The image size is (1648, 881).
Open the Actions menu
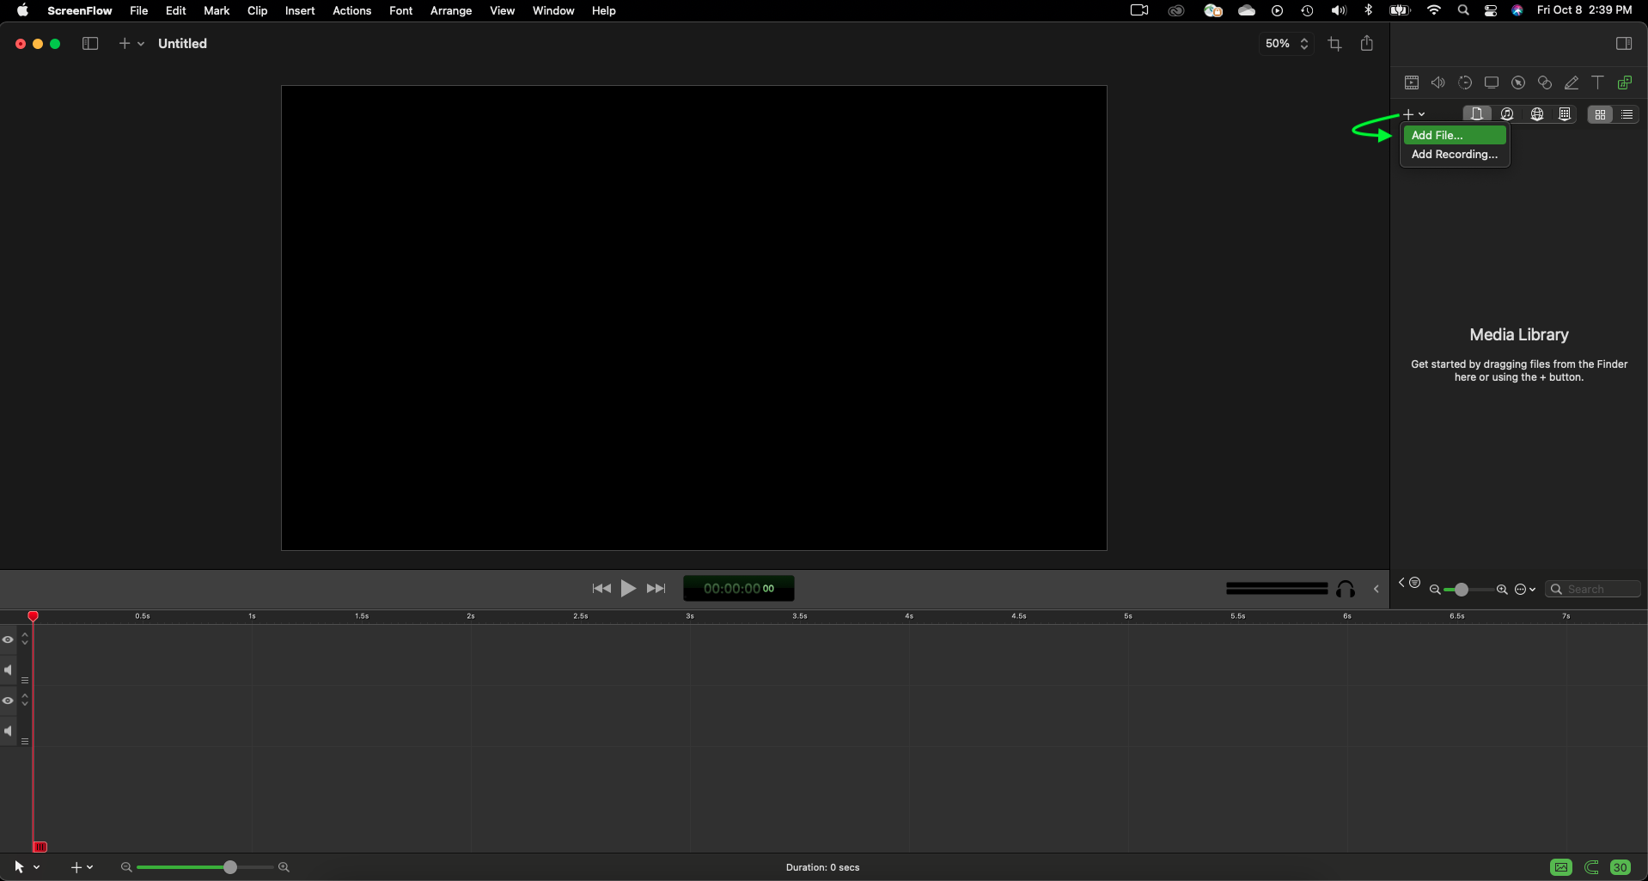point(351,10)
